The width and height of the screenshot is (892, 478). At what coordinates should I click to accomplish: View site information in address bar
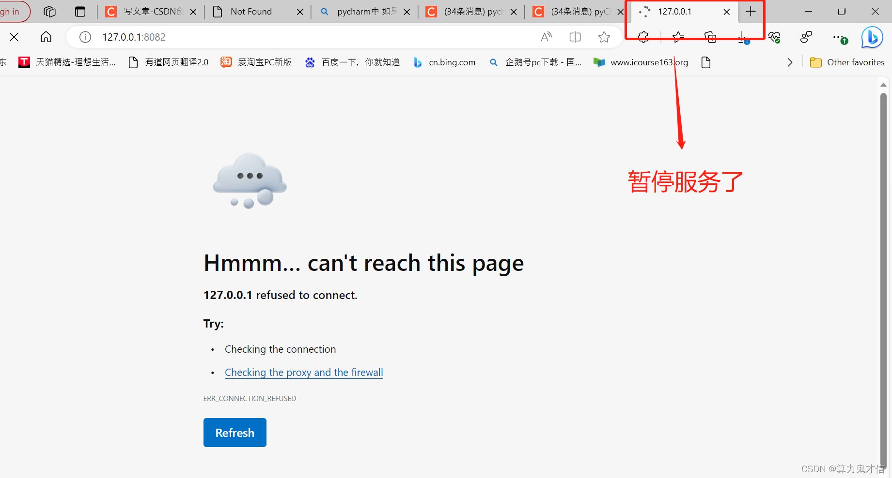(x=85, y=37)
